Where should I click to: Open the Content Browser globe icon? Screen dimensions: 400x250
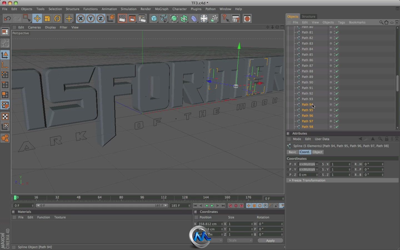tap(247, 19)
